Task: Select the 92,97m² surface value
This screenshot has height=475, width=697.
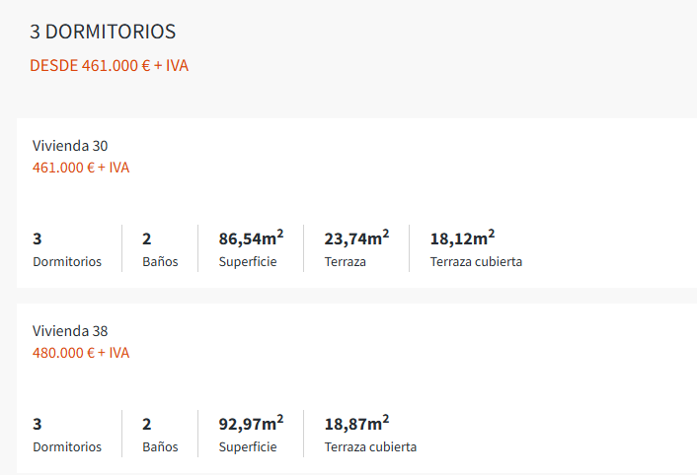Action: coord(251,424)
